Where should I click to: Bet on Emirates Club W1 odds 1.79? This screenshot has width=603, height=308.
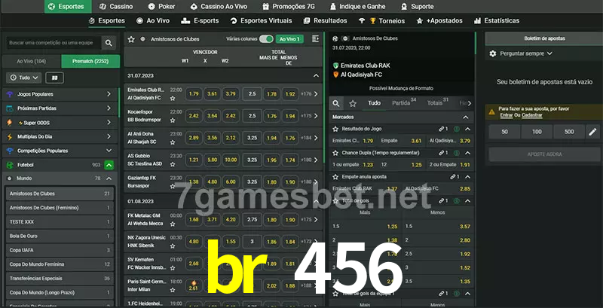click(x=194, y=93)
